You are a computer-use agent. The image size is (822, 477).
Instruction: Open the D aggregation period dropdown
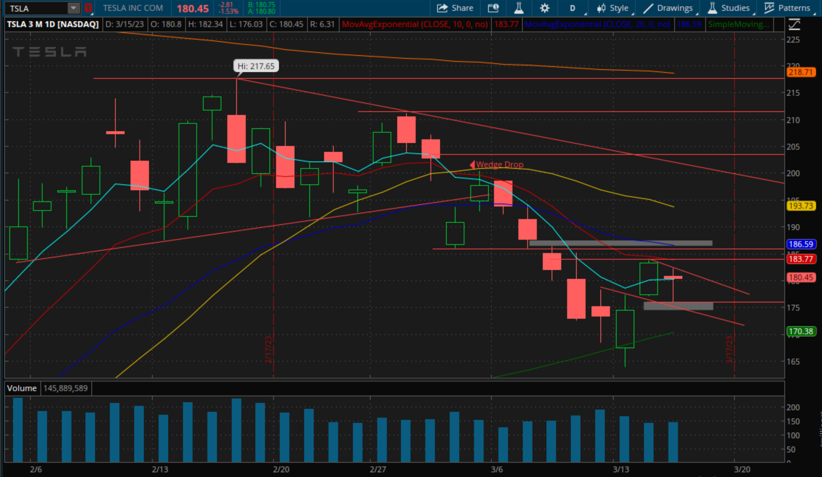click(x=573, y=8)
